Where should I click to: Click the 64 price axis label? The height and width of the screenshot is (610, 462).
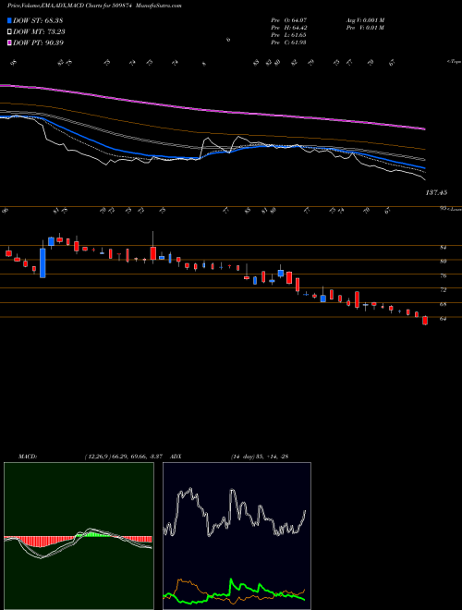coord(443,319)
